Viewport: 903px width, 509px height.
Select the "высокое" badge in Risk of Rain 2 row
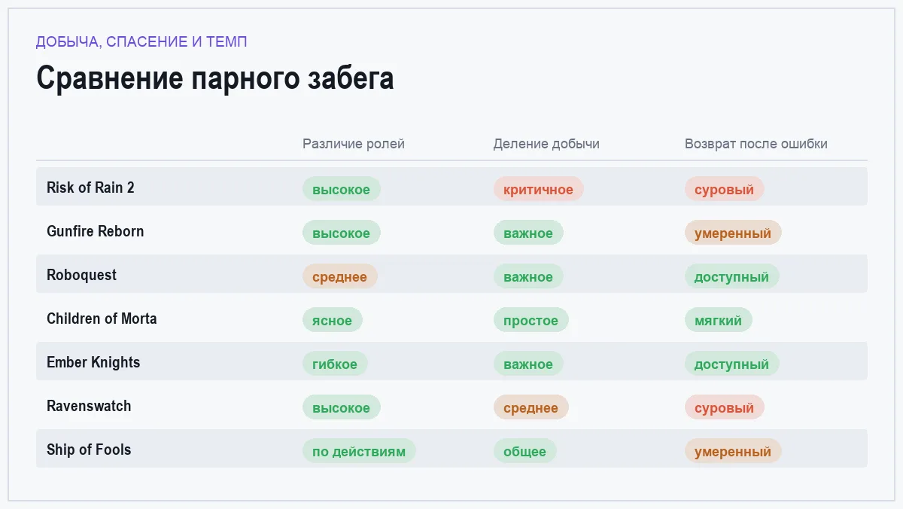tap(342, 189)
